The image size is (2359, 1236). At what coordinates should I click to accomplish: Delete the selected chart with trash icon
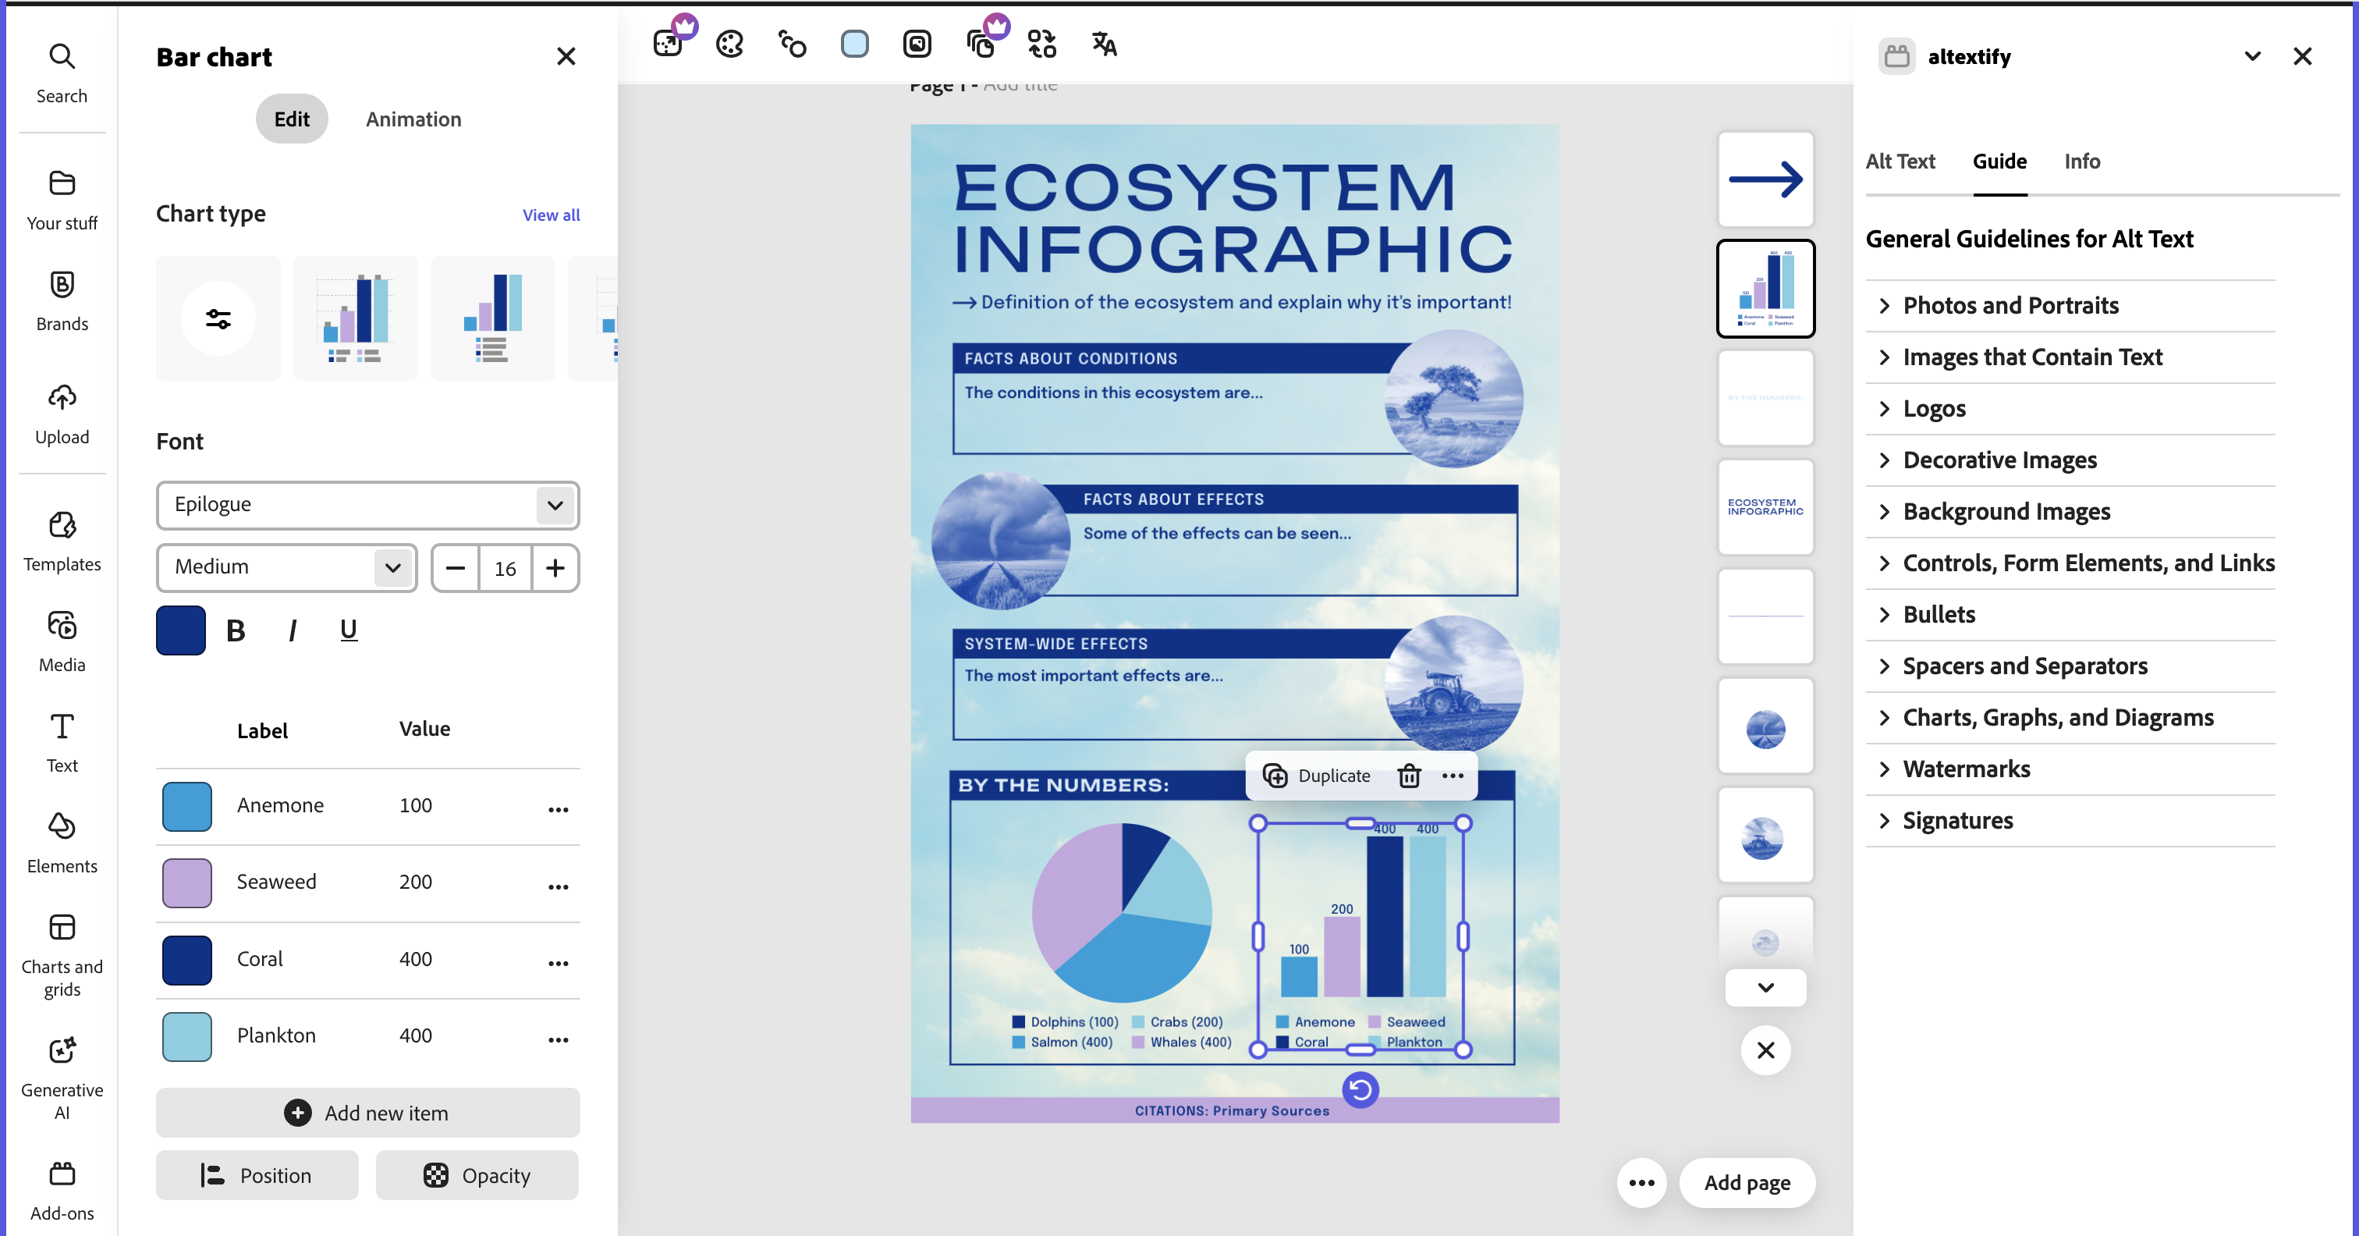(x=1408, y=775)
